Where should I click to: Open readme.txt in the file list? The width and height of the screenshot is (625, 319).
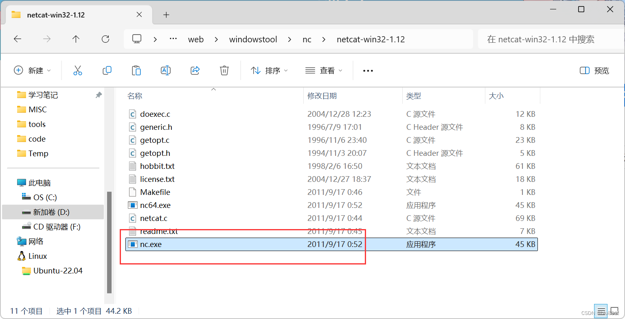[x=159, y=231]
